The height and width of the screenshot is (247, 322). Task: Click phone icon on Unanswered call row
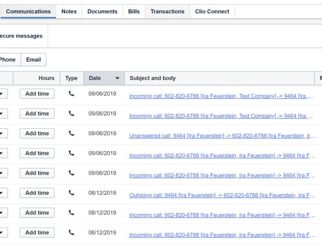click(x=71, y=133)
